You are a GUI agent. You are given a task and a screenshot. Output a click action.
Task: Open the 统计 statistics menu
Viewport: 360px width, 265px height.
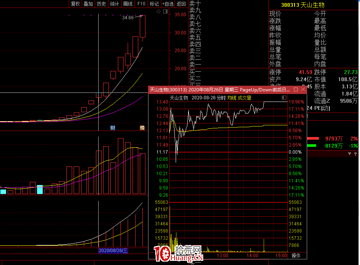(114, 4)
